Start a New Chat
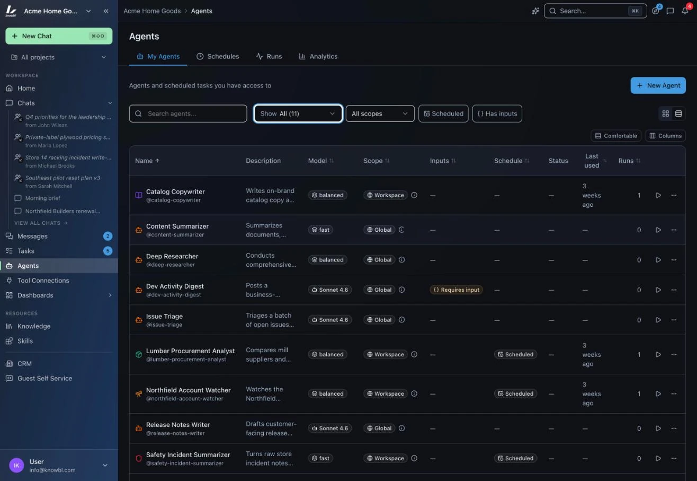 (x=59, y=36)
